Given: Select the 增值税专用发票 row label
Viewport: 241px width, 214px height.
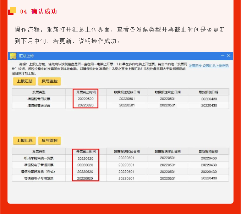Looking at the screenshot, I should click(39, 99).
